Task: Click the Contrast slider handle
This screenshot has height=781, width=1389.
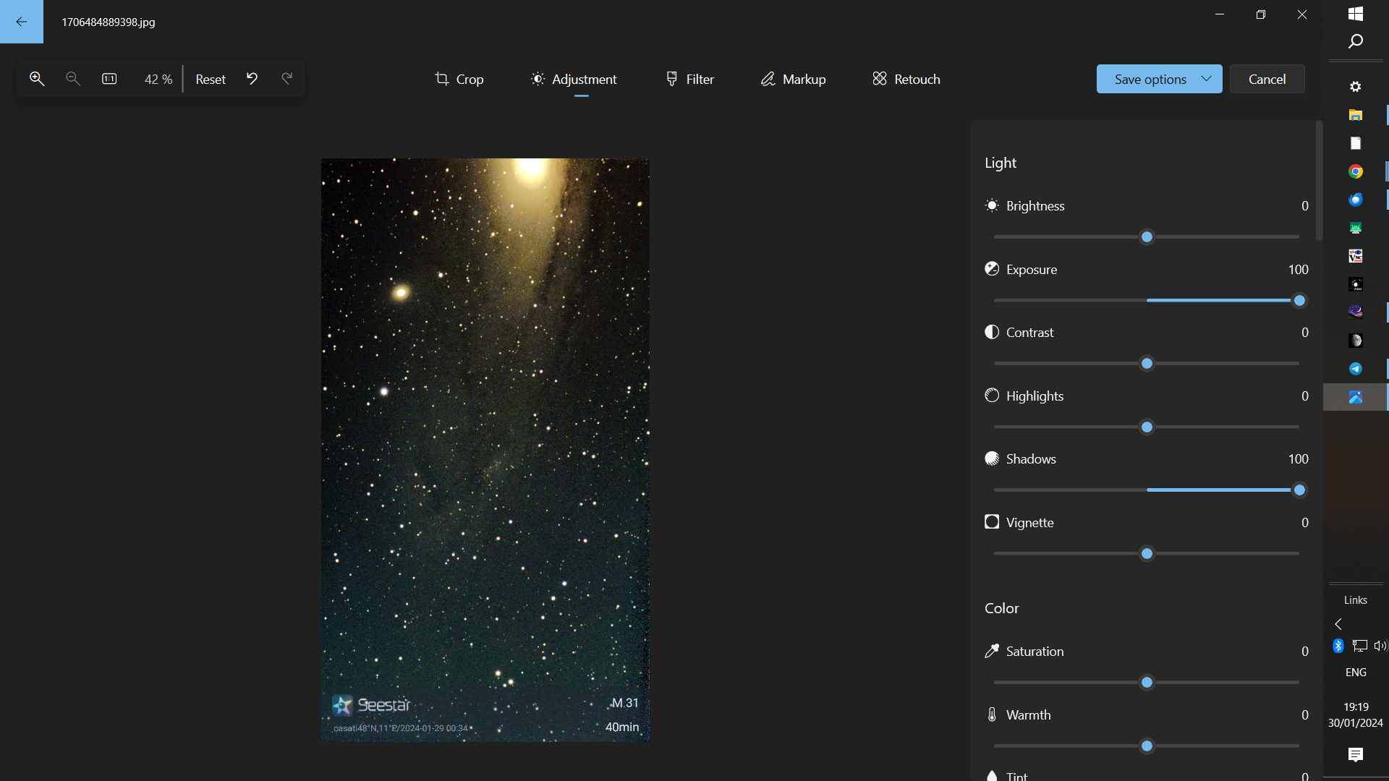Action: (x=1147, y=364)
